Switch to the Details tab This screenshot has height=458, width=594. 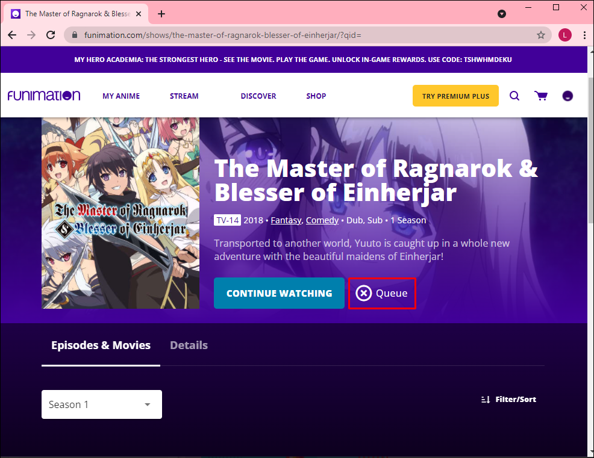coord(189,345)
